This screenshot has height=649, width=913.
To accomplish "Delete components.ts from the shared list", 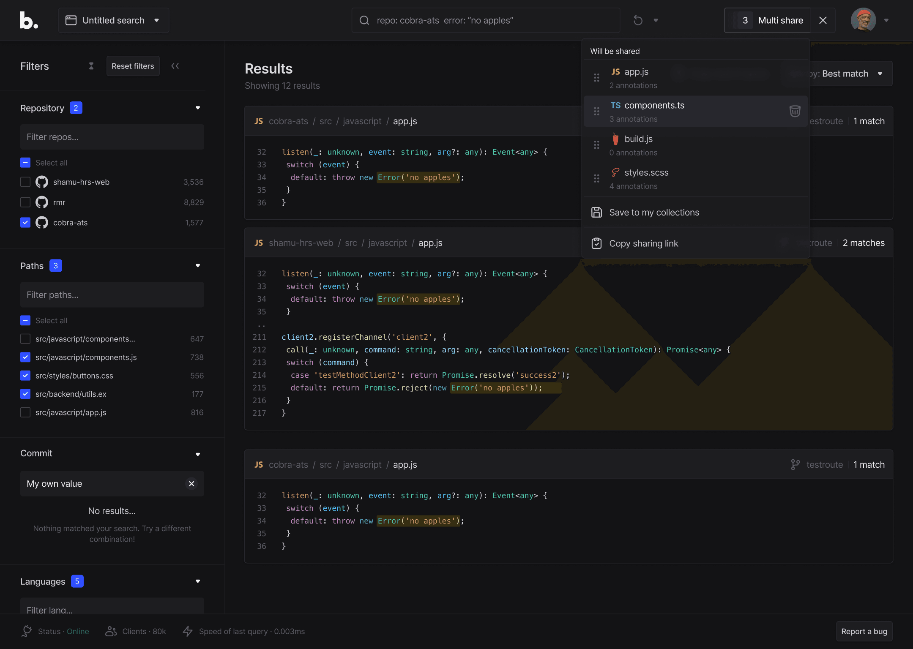I will point(795,111).
